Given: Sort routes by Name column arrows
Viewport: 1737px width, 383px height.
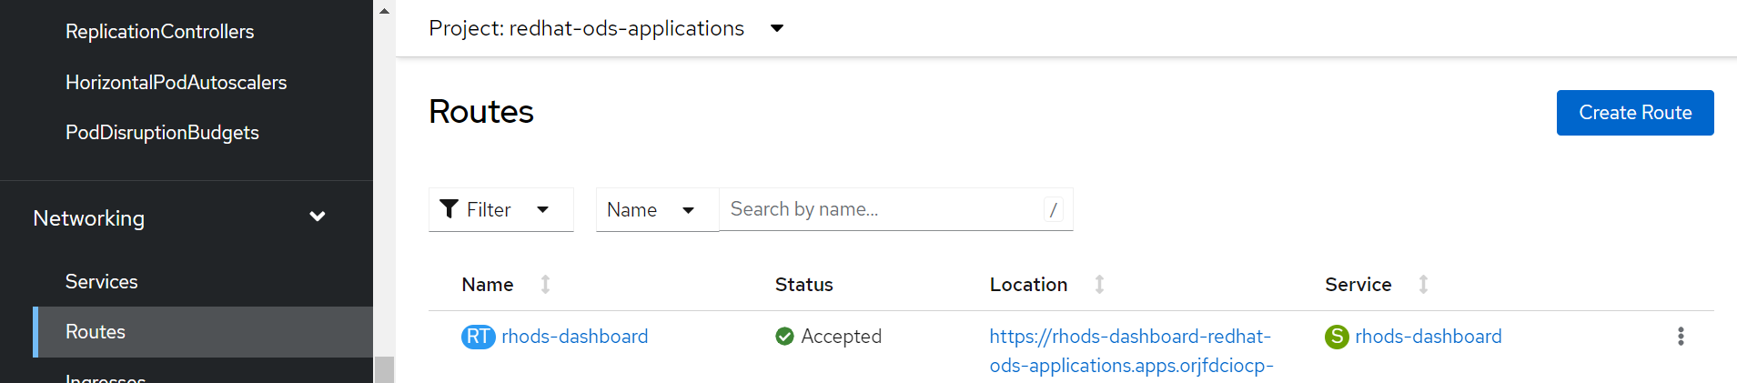Looking at the screenshot, I should pos(545,285).
